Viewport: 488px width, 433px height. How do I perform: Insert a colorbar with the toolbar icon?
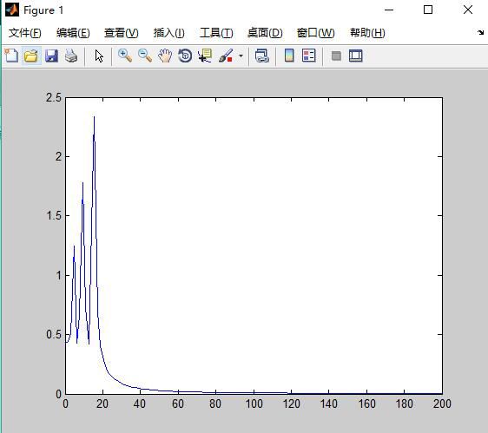(289, 56)
